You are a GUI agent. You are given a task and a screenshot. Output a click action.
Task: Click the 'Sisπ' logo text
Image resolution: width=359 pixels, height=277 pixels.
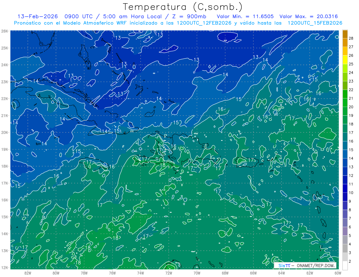[x=284, y=265]
